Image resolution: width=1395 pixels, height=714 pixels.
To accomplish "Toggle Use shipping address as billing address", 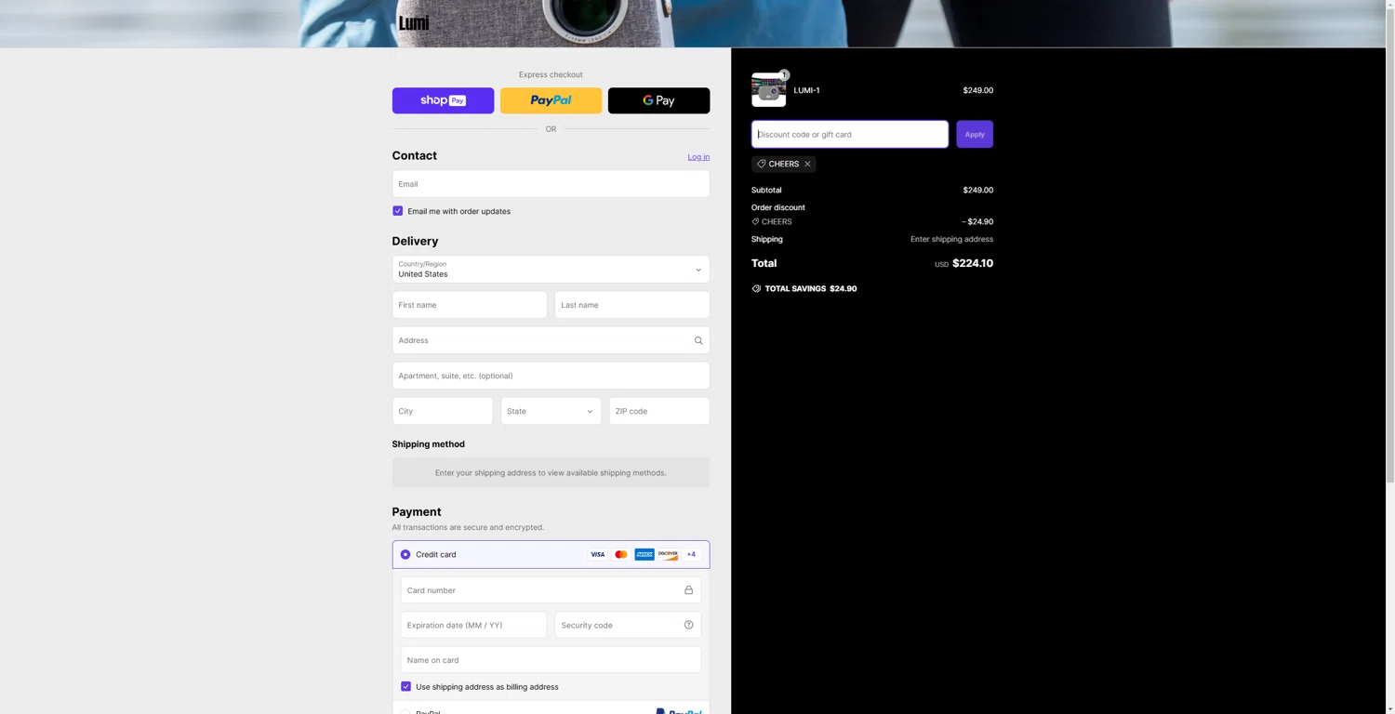I will tap(405, 686).
